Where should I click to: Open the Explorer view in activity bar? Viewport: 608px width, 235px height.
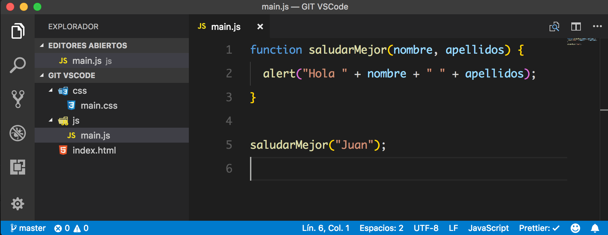click(18, 31)
